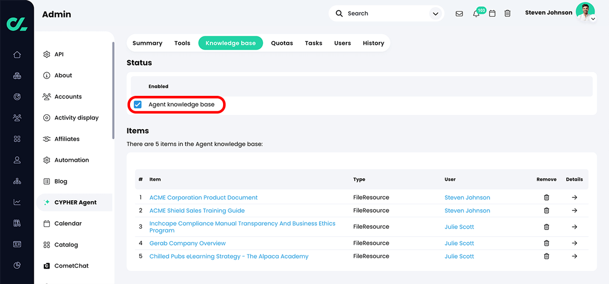The width and height of the screenshot is (609, 284).
Task: Click the search magnifier icon
Action: [x=339, y=14]
